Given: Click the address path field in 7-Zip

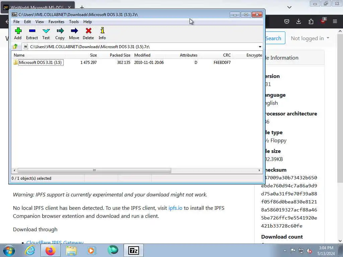Looking at the screenshot, I should point(140,47).
